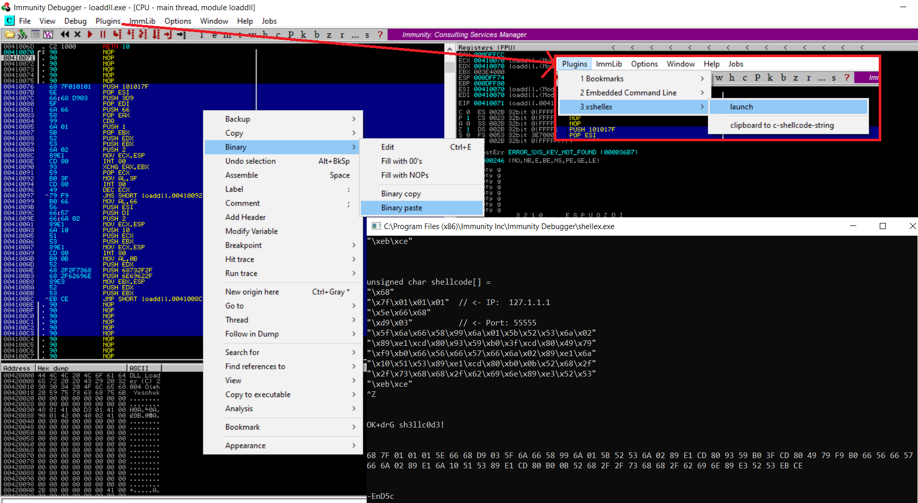The width and height of the screenshot is (918, 503).
Task: Click the ASCII column header in dump
Action: 144,368
